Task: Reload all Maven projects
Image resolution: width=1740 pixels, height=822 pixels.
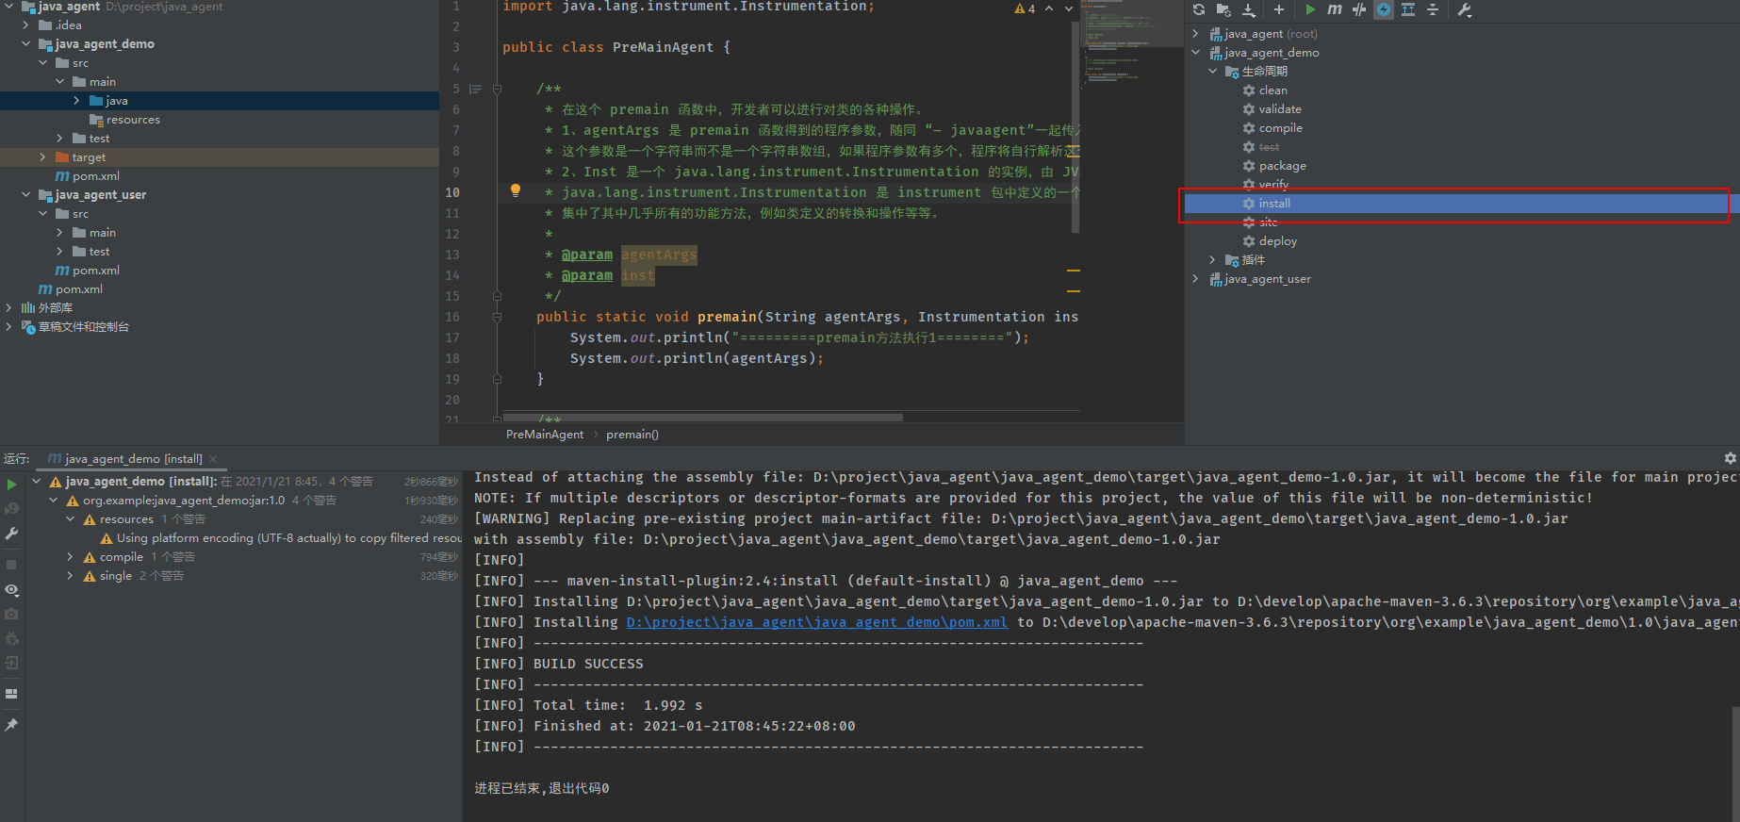Action: point(1199,9)
